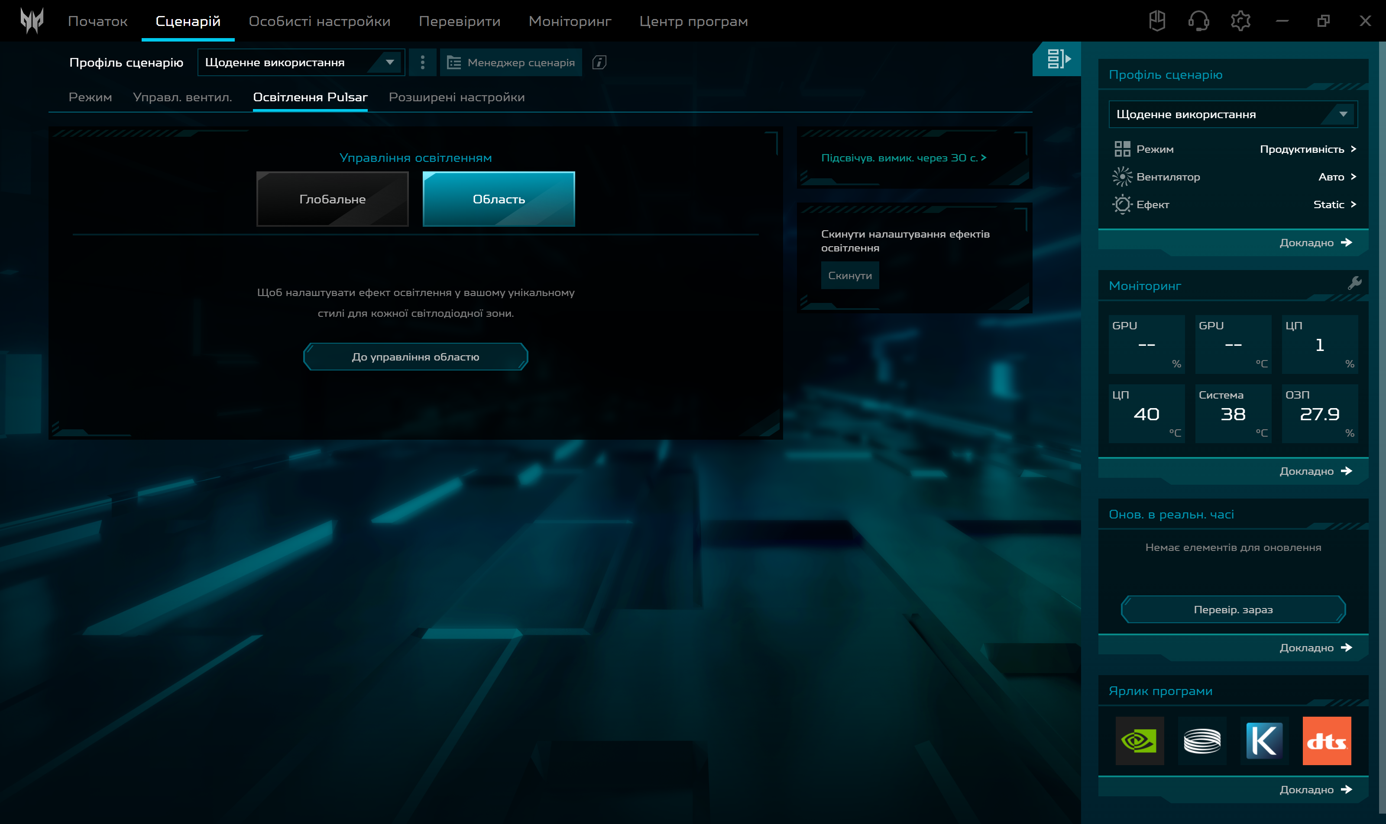Expand the Ефект Static setting
Image resolution: width=1386 pixels, height=824 pixels.
point(1334,204)
